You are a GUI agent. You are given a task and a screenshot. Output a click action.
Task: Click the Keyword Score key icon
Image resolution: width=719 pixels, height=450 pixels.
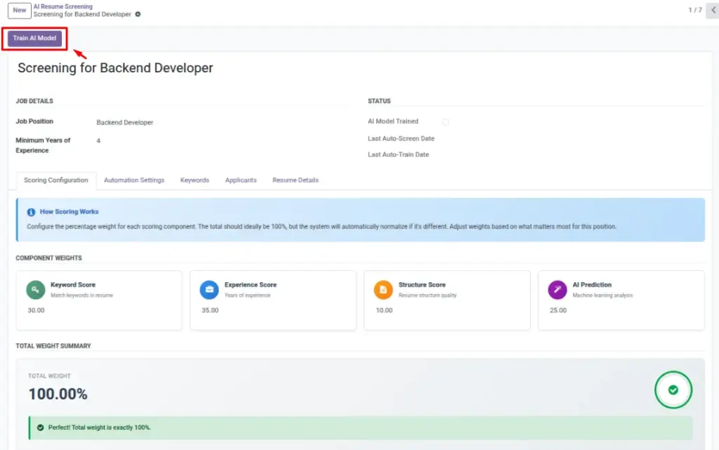(35, 290)
